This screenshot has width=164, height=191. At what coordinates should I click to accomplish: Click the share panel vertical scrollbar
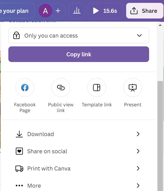coord(160,130)
